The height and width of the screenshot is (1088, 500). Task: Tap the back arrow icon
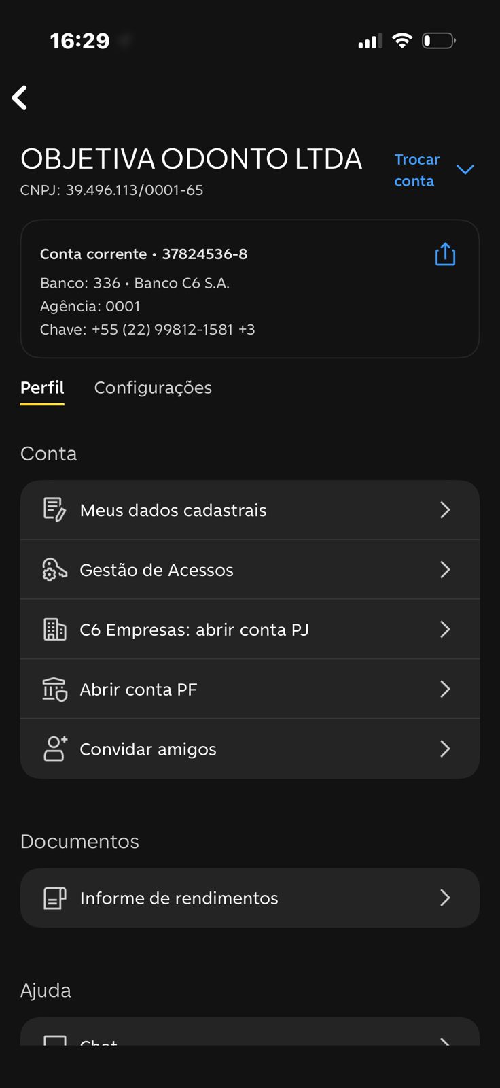(20, 98)
